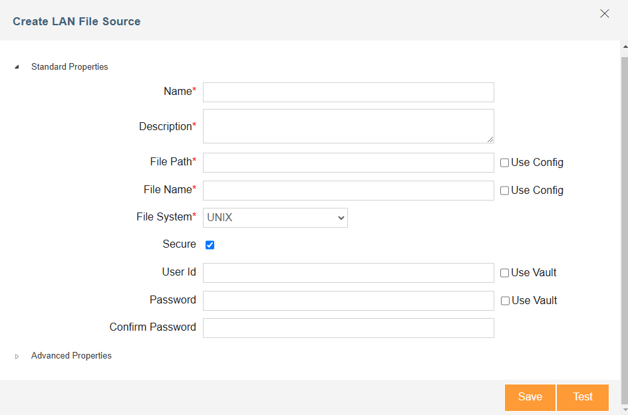Focus the Description text area
This screenshot has width=628, height=415.
pos(349,126)
